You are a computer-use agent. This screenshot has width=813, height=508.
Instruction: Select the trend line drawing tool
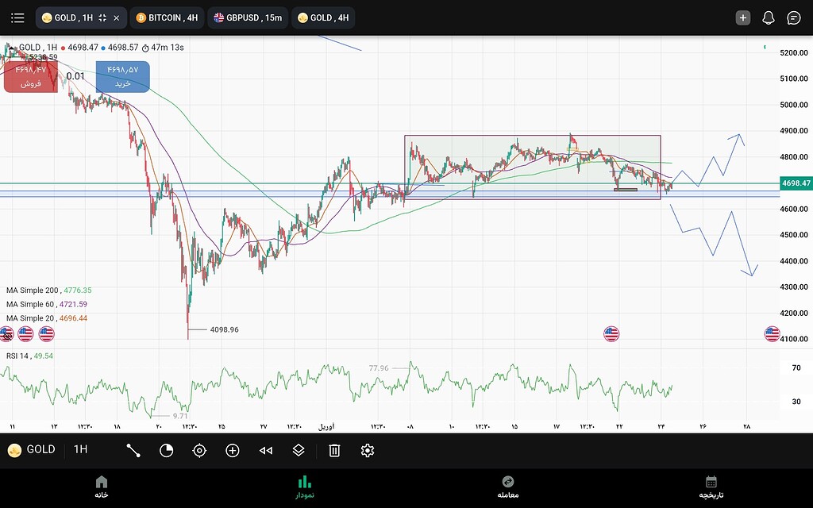tap(133, 450)
